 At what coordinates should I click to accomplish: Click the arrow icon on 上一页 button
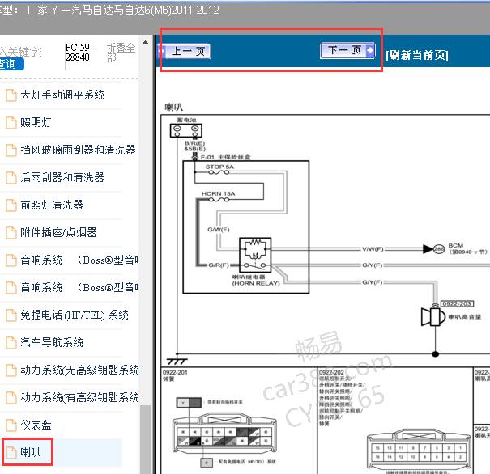click(161, 52)
